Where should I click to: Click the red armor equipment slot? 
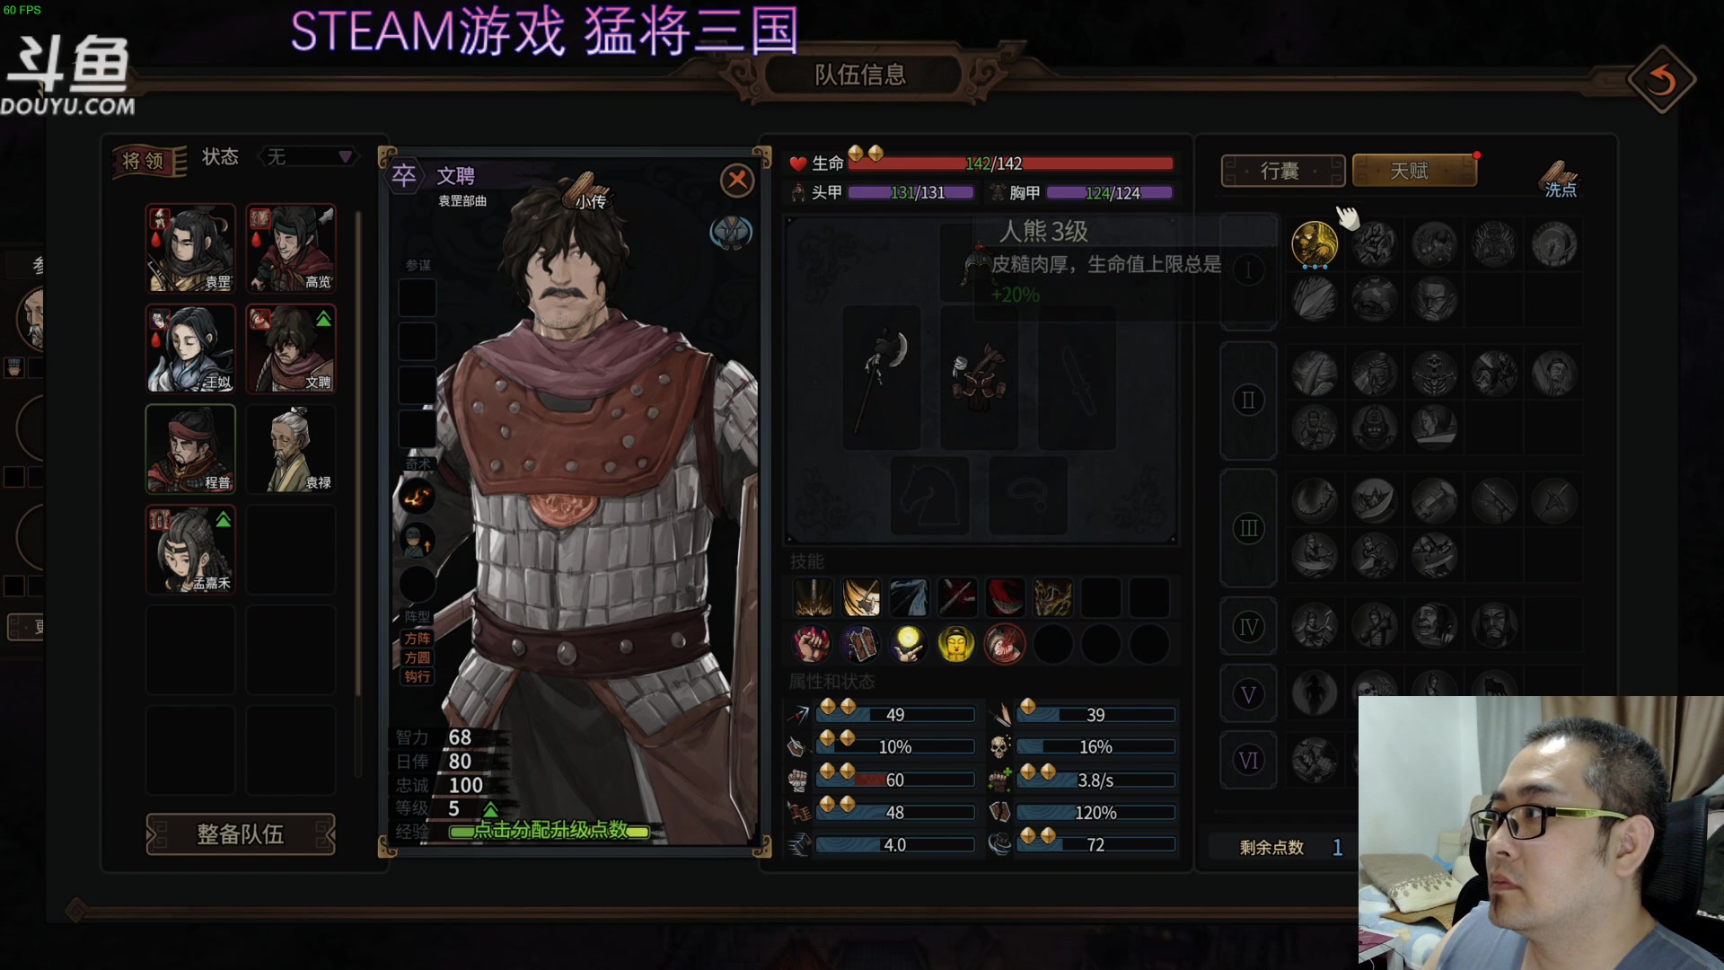pyautogui.click(x=980, y=377)
